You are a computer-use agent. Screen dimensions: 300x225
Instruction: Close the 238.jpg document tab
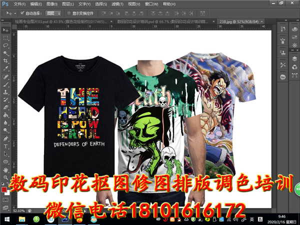coord(261,21)
